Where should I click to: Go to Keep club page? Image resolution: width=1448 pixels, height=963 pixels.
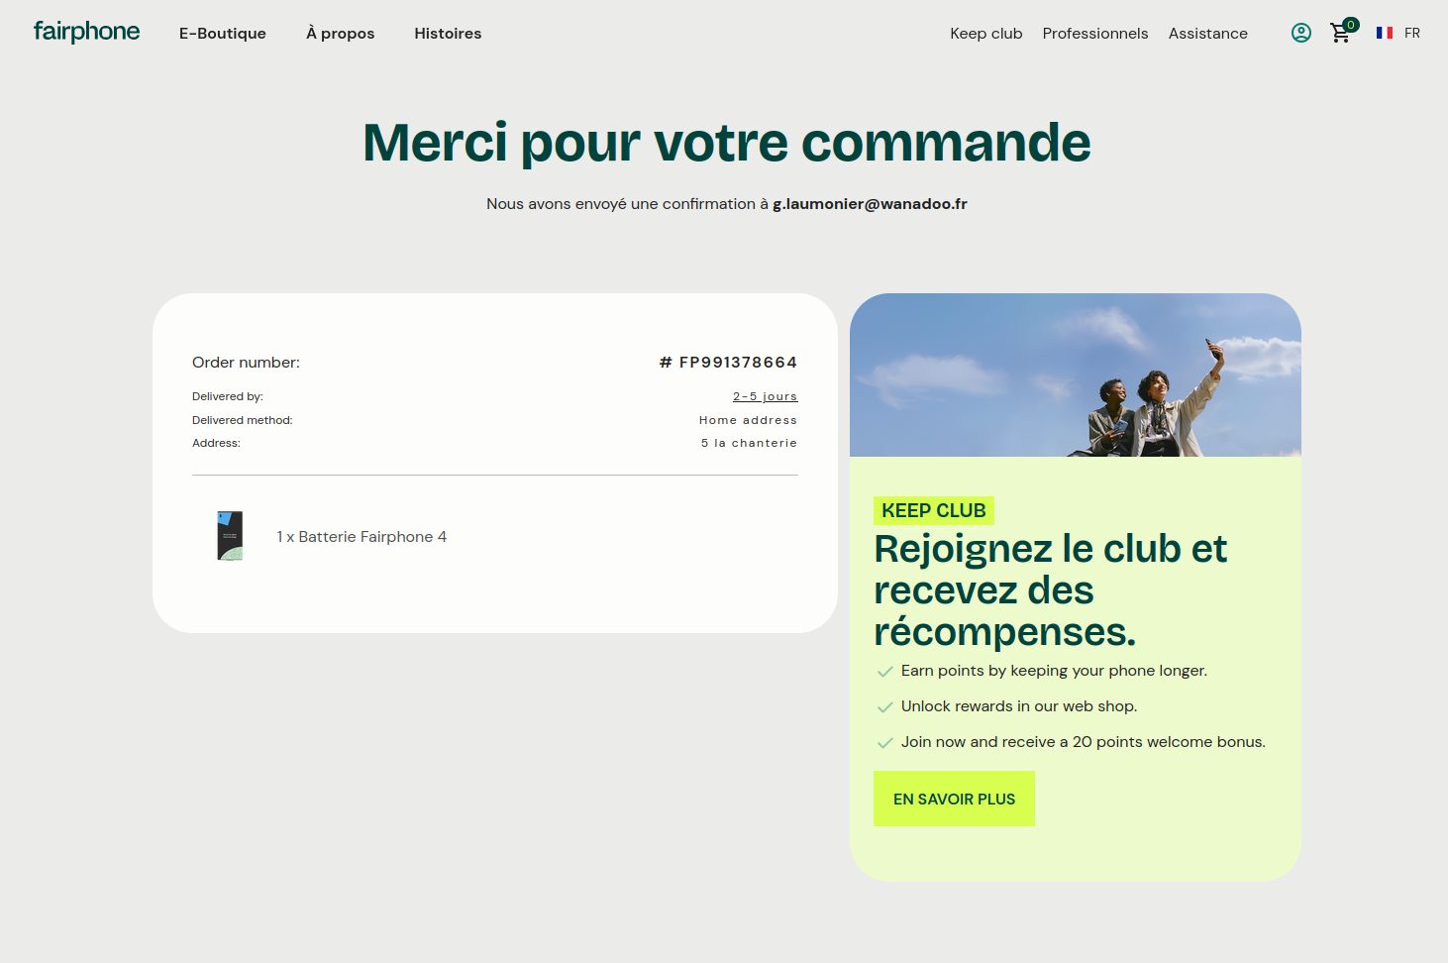point(985,34)
